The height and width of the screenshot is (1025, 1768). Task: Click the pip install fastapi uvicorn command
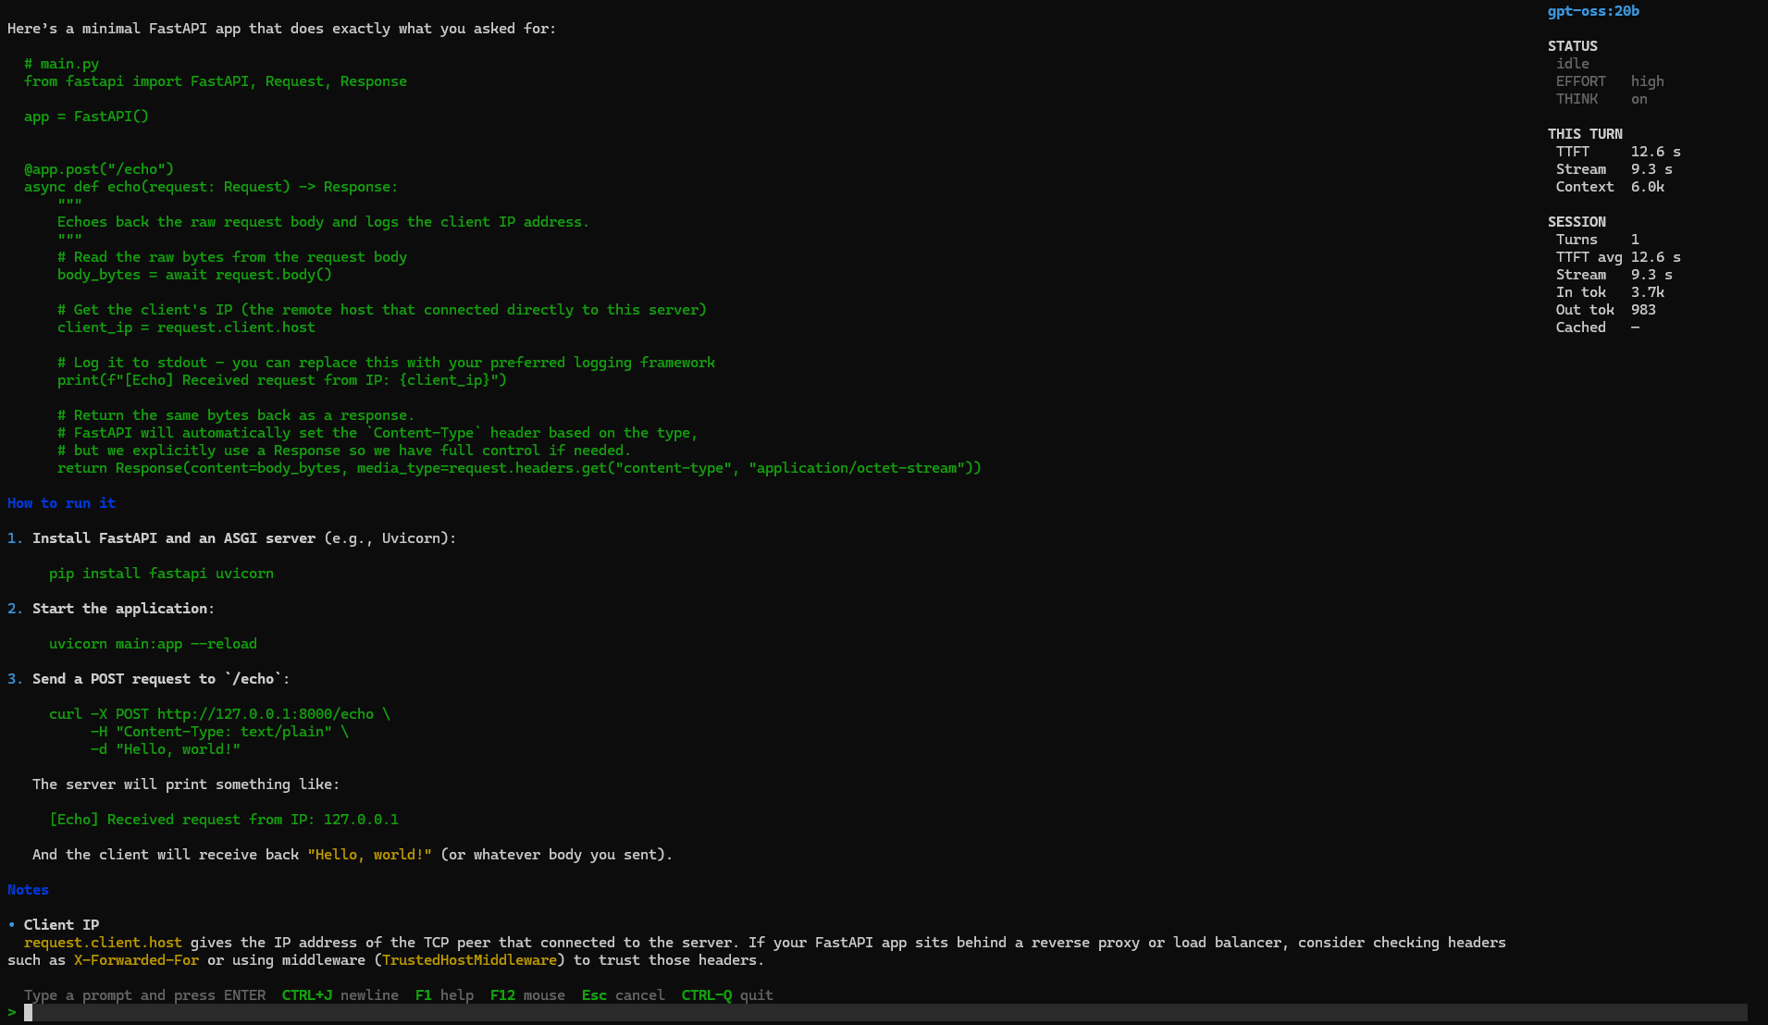[x=161, y=574]
